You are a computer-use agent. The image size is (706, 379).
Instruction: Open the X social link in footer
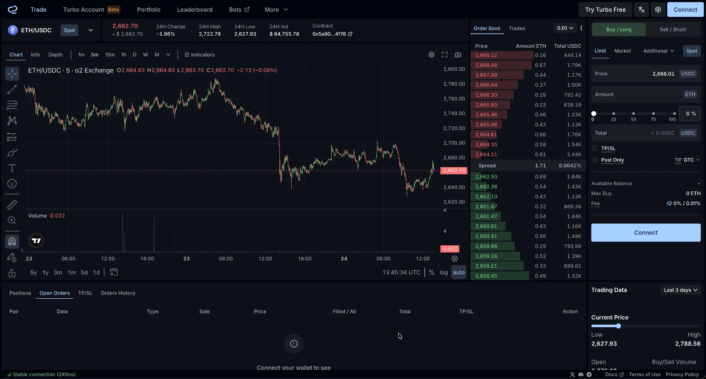572,375
